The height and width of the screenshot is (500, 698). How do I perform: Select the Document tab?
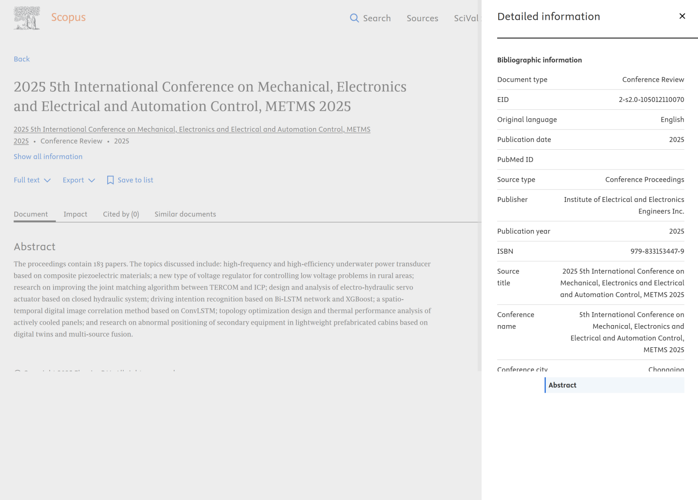tap(31, 214)
